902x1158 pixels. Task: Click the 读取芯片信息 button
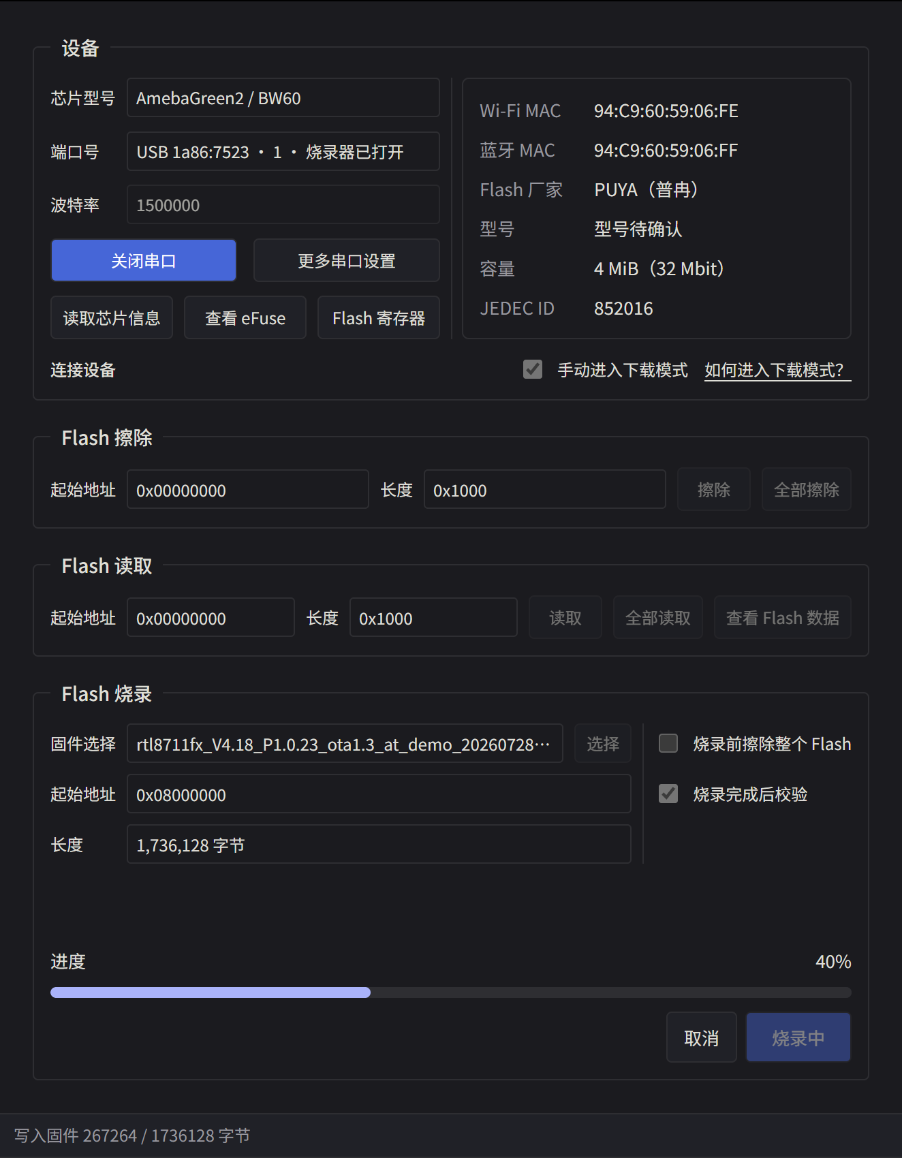tap(112, 317)
